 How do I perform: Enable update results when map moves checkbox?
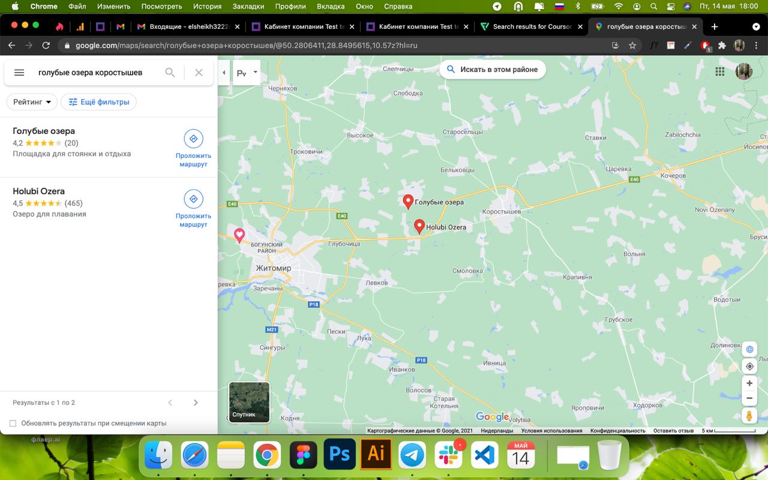pos(13,424)
